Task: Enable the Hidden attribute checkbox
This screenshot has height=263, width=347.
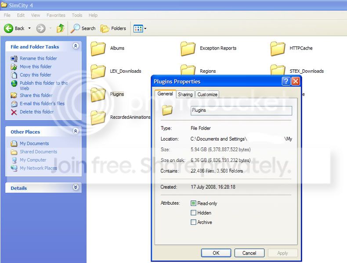Action: pyautogui.click(x=193, y=213)
